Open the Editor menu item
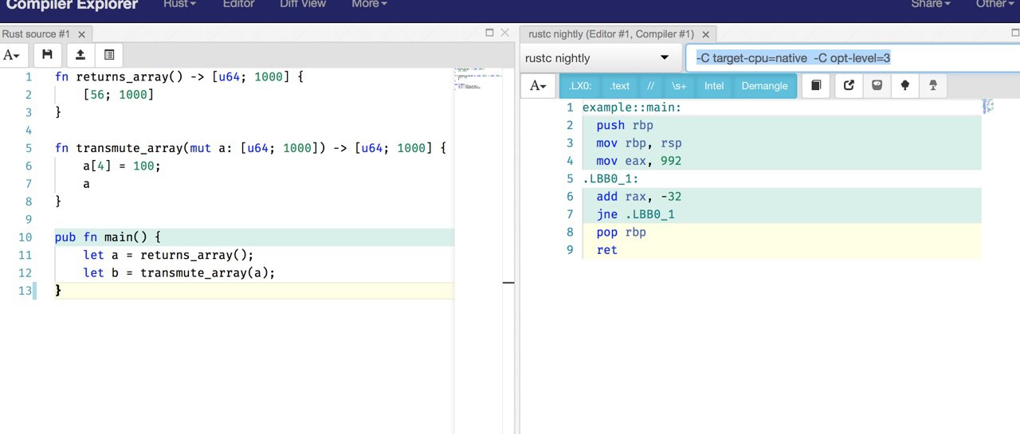Image resolution: width=1020 pixels, height=434 pixels. (x=239, y=4)
